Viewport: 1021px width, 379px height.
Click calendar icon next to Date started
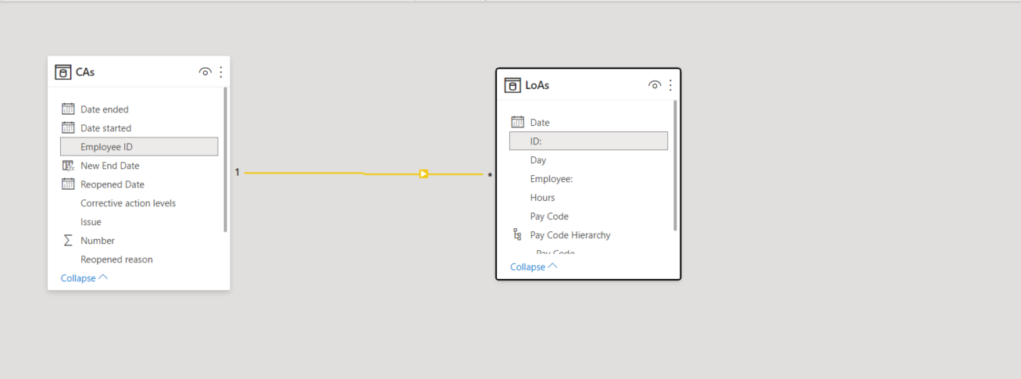68,128
